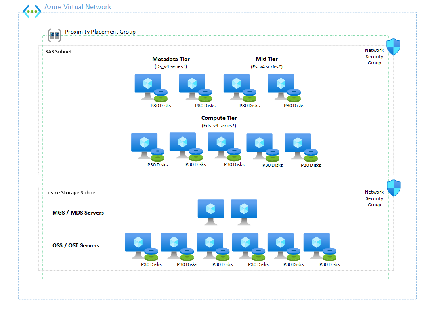Click the 'Compute Tier' heading
This screenshot has width=432, height=311.
[219, 118]
